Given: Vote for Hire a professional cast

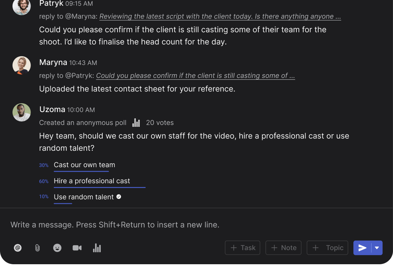Looking at the screenshot, I should pyautogui.click(x=92, y=181).
